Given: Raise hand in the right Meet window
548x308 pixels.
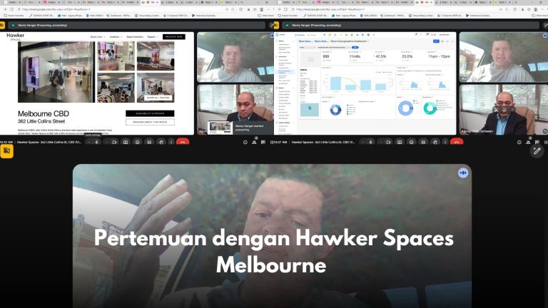Looking at the screenshot, I should [x=435, y=142].
